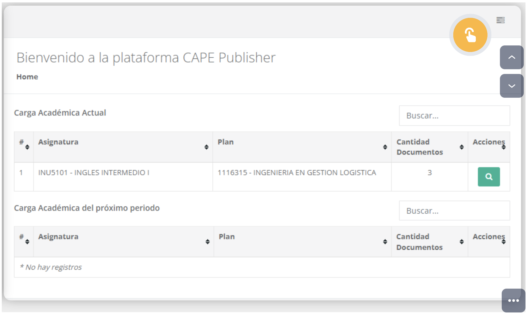Viewport: 527px width, 313px height.
Task: Click document count value 3
Action: (430, 173)
